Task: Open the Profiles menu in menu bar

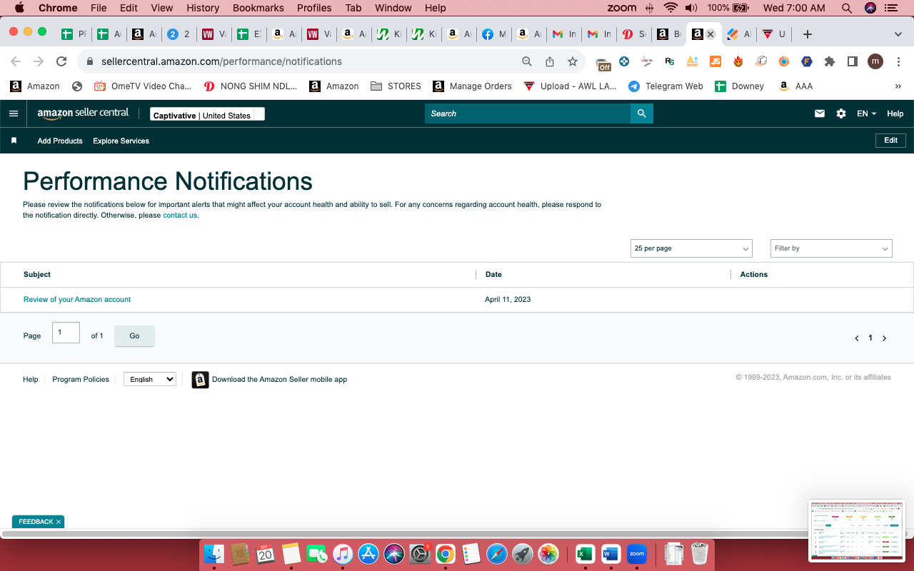Action: (314, 8)
